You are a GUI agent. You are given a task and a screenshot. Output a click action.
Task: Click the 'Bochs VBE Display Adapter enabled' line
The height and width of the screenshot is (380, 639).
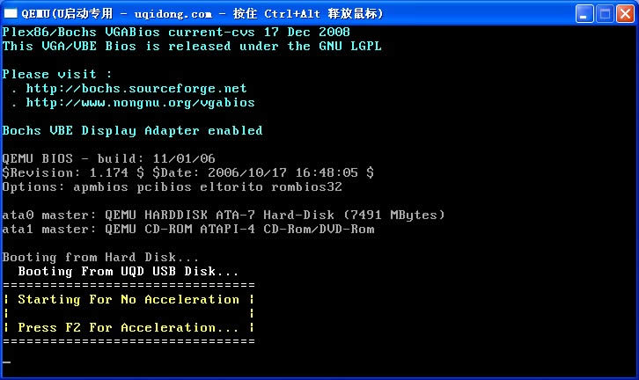pyautogui.click(x=132, y=131)
